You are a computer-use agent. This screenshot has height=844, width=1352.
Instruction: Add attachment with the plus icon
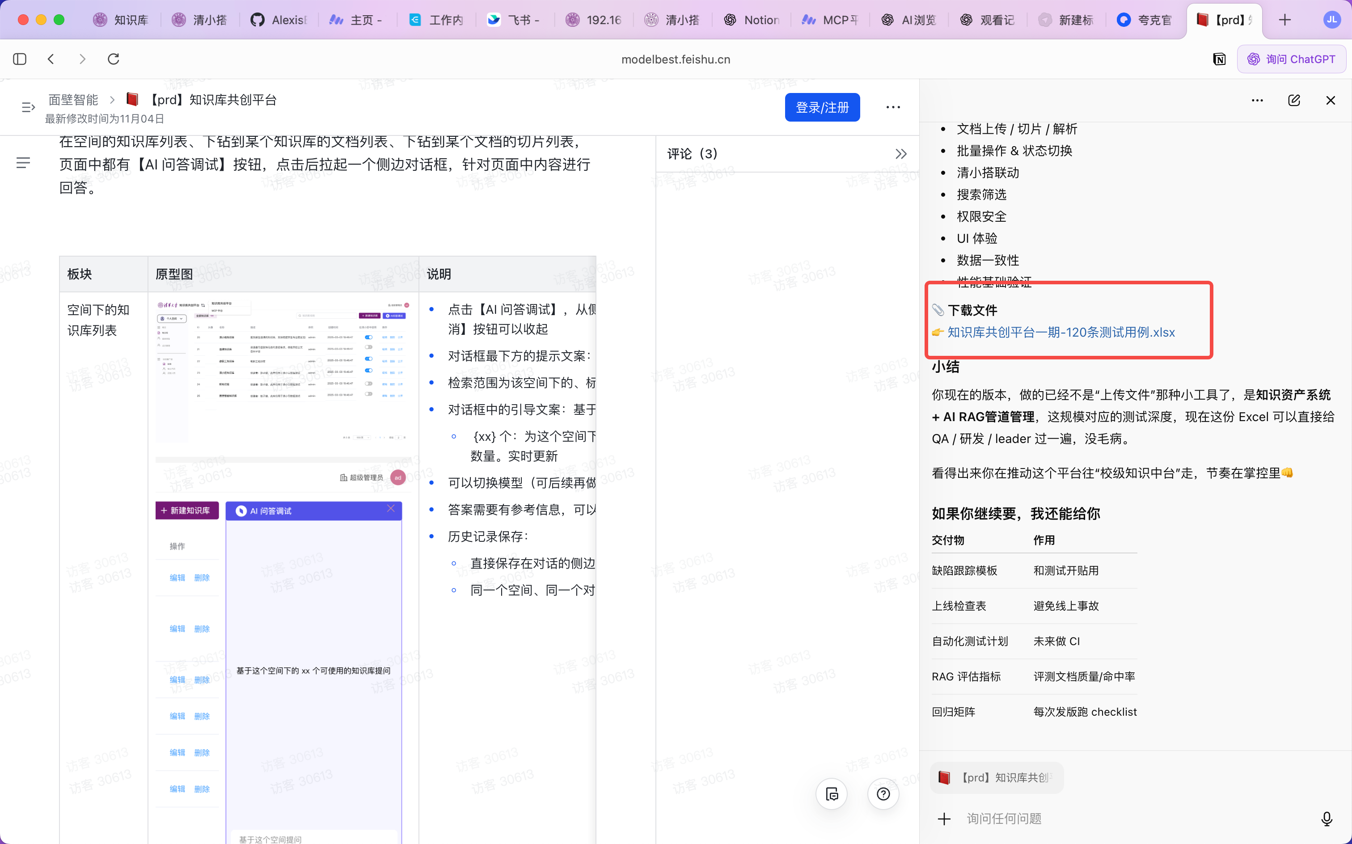pyautogui.click(x=944, y=819)
